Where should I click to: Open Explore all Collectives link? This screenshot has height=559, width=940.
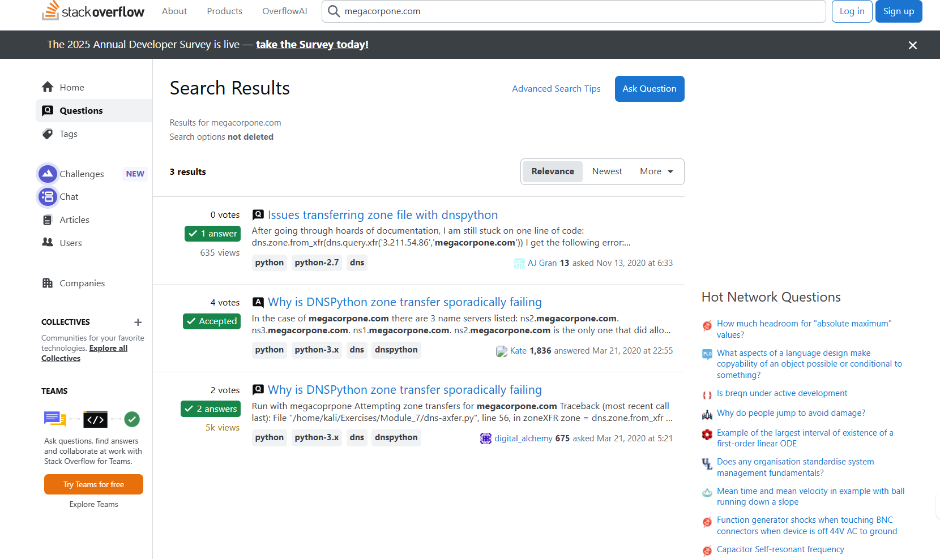click(x=84, y=353)
